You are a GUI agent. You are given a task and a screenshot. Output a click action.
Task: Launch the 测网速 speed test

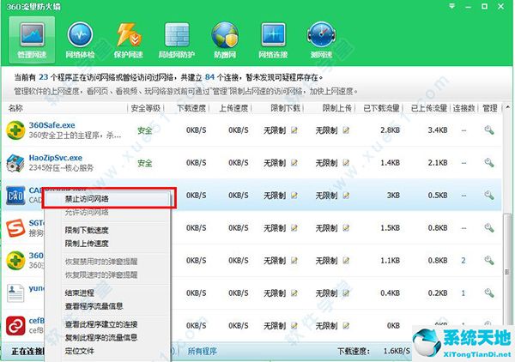[322, 40]
